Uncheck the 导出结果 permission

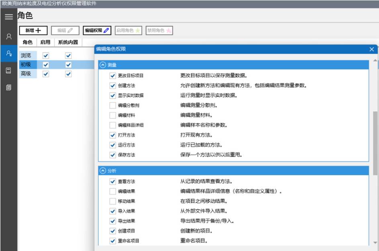[x=113, y=221]
